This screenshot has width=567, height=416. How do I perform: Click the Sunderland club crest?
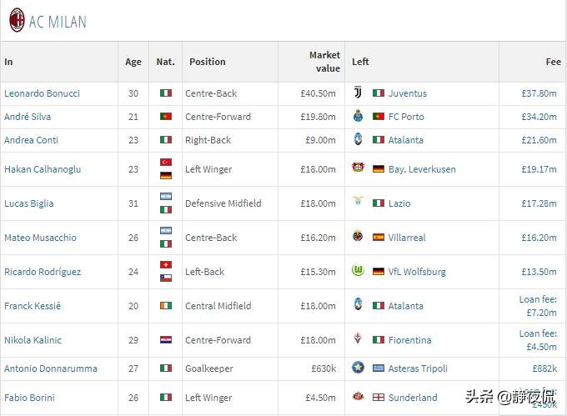(x=359, y=397)
